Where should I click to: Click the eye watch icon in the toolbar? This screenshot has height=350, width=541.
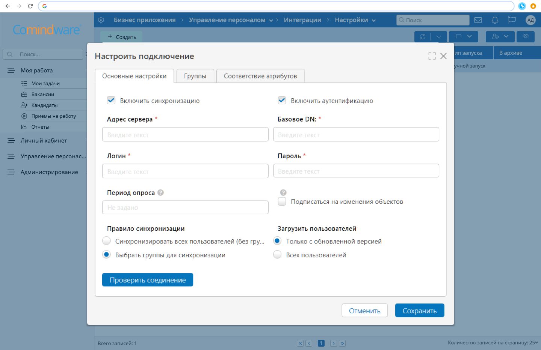525,36
